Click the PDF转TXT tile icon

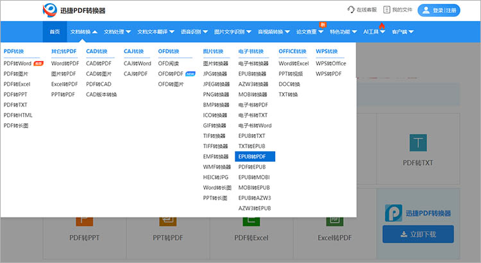point(418,142)
